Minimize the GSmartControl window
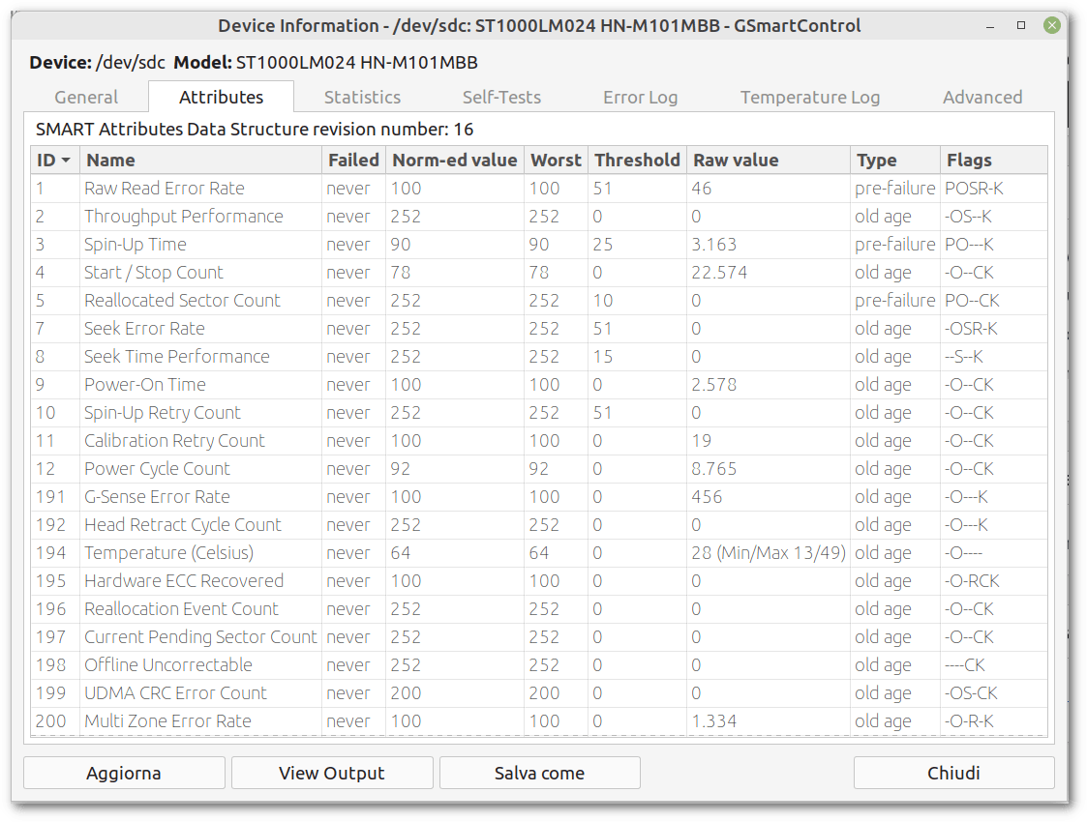Image resolution: width=1087 pixels, height=822 pixels. coord(990,26)
